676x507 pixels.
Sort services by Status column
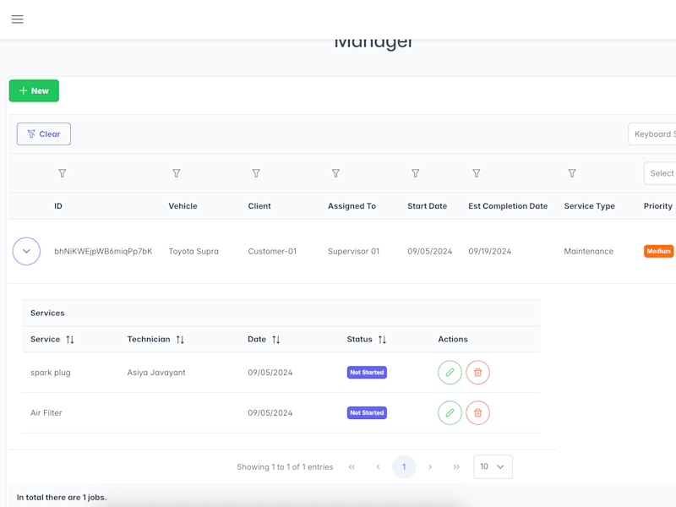pyautogui.click(x=382, y=340)
